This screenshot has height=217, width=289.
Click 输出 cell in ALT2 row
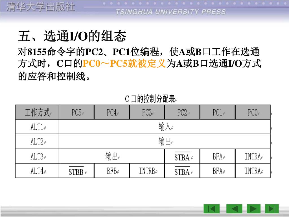click(165, 142)
